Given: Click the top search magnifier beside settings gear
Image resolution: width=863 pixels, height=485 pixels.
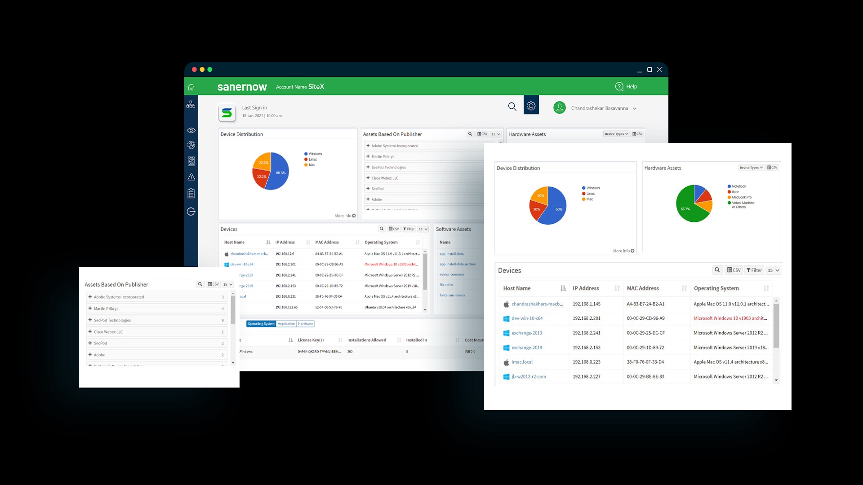Looking at the screenshot, I should (512, 106).
